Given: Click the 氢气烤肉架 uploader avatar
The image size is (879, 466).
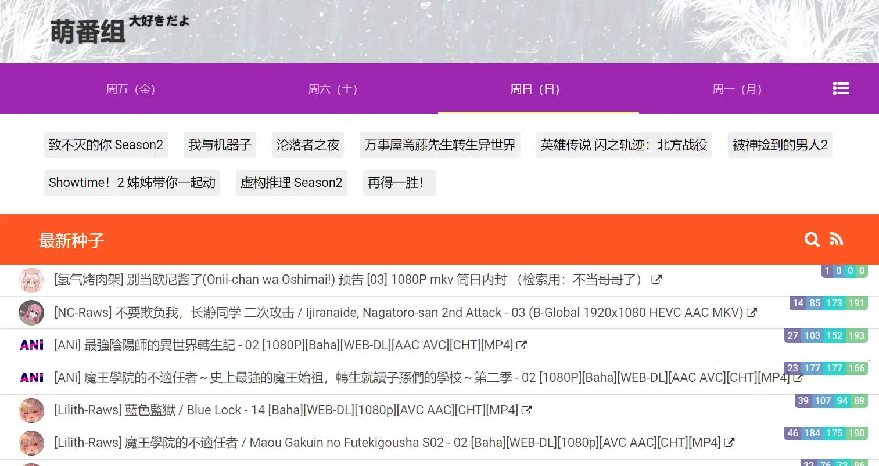Looking at the screenshot, I should 31,280.
